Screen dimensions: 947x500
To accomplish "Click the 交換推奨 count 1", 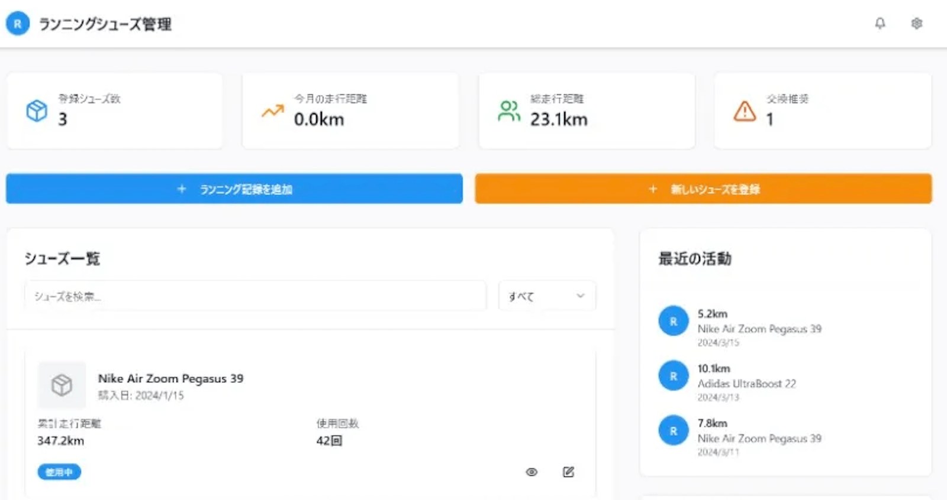I will click(x=769, y=119).
